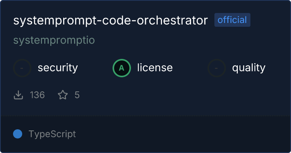Open the systemprompt-code-orchestrator title link
This screenshot has height=153, width=291.
point(110,21)
